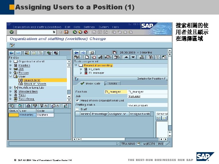Screen dimensions: 219x164
Task: Expand the FI_clerk position node
Action: pos(81,69)
